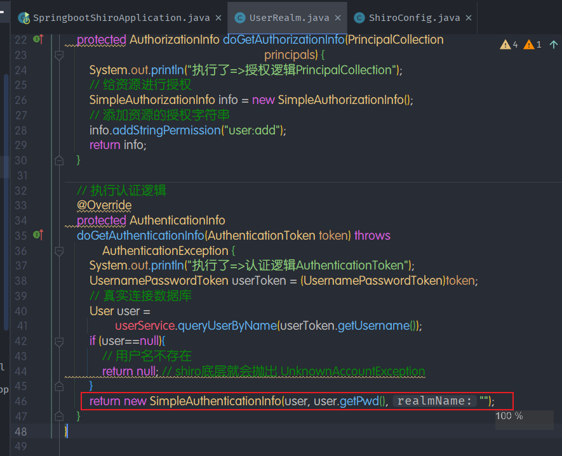Image resolution: width=562 pixels, height=456 pixels.
Task: Click the weak warning indicator showing 1
Action: [533, 44]
